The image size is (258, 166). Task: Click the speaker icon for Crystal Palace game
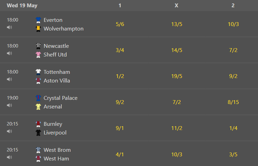pyautogui.click(x=9, y=105)
